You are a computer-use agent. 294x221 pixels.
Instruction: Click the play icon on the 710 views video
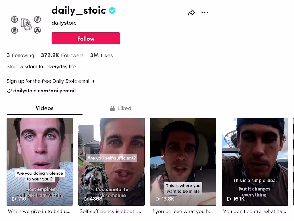coord(14,199)
